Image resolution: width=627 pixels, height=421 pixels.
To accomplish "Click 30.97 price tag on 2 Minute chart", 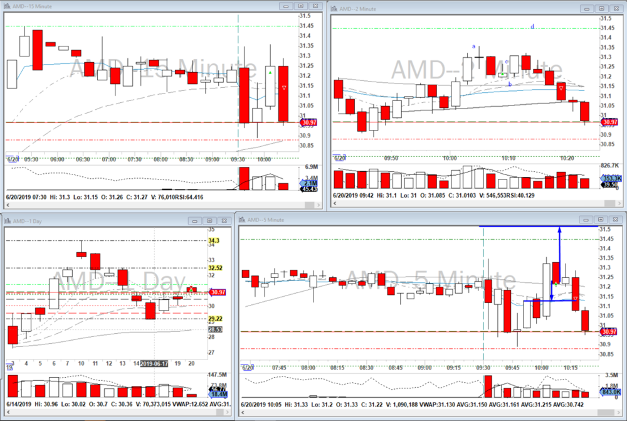I will click(608, 122).
